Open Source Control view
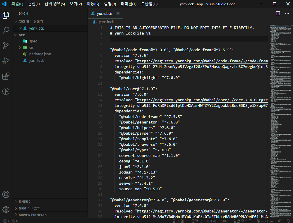The width and height of the screenshot is (293, 223). click(x=6, y=46)
